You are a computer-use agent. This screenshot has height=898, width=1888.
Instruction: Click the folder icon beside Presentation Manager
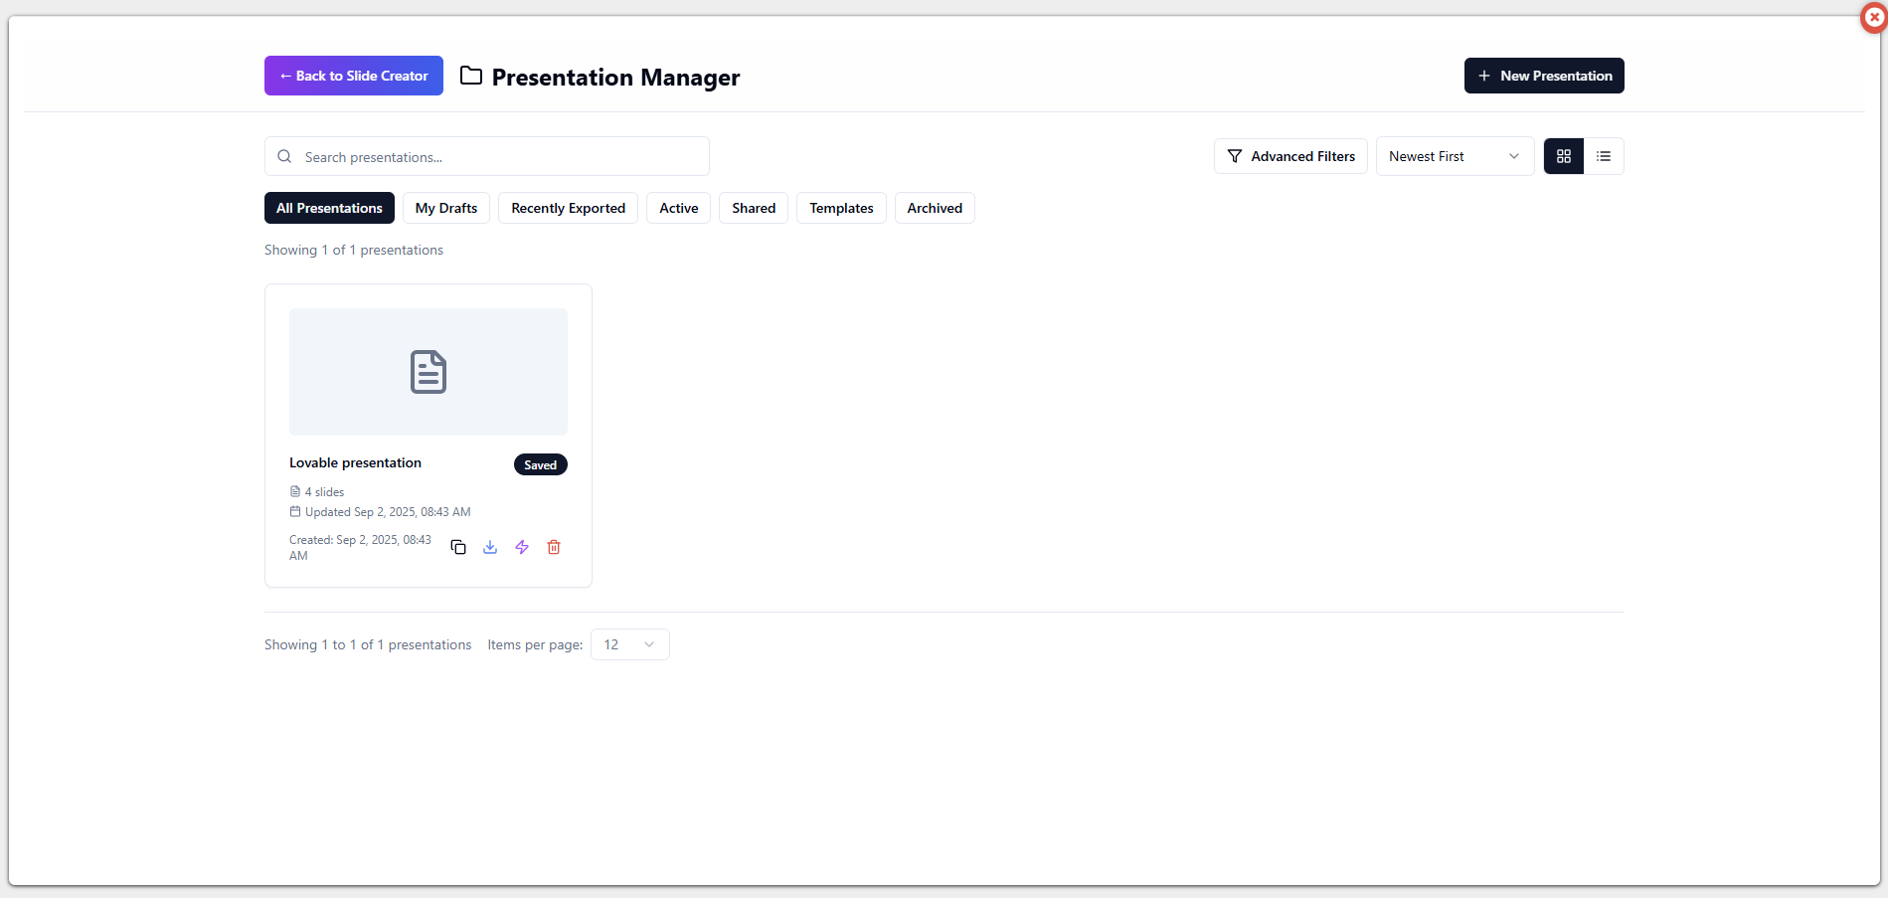471,76
